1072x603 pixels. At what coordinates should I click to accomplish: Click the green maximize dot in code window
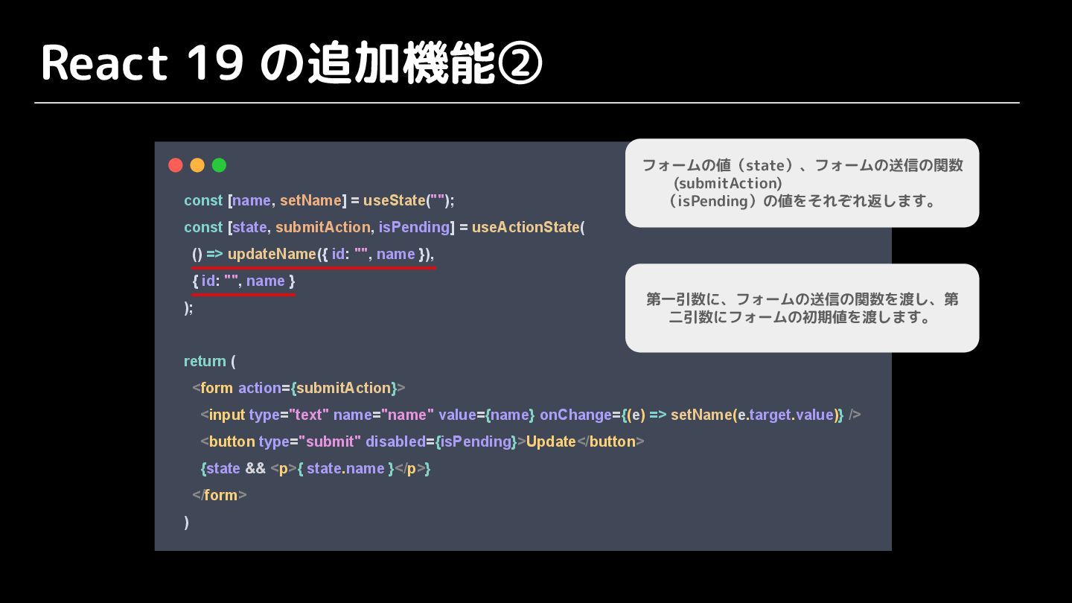coord(219,165)
